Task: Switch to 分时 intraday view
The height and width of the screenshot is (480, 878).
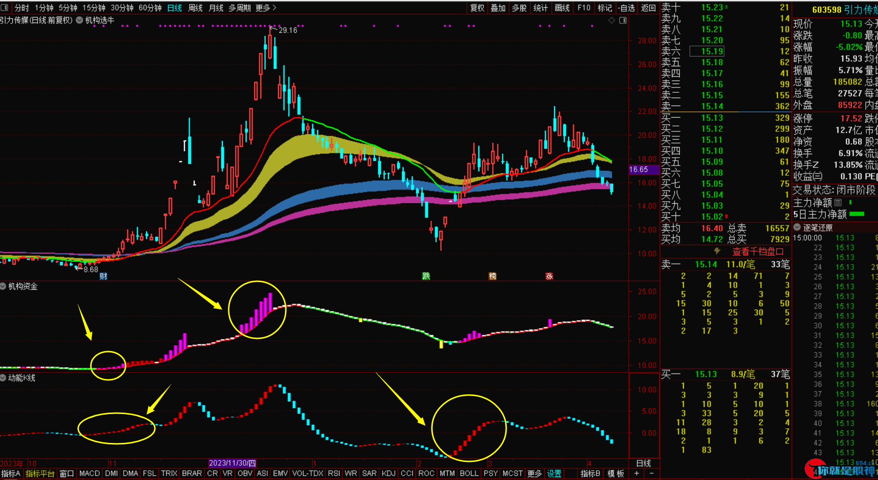Action: 21,7
